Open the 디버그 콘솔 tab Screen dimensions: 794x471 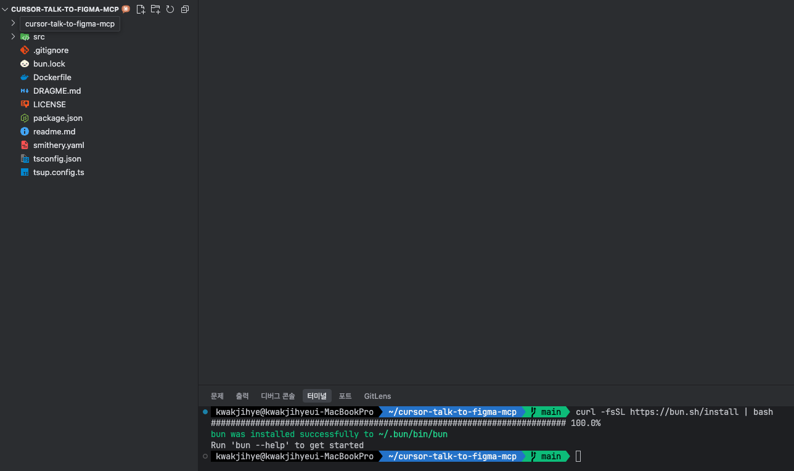click(278, 396)
